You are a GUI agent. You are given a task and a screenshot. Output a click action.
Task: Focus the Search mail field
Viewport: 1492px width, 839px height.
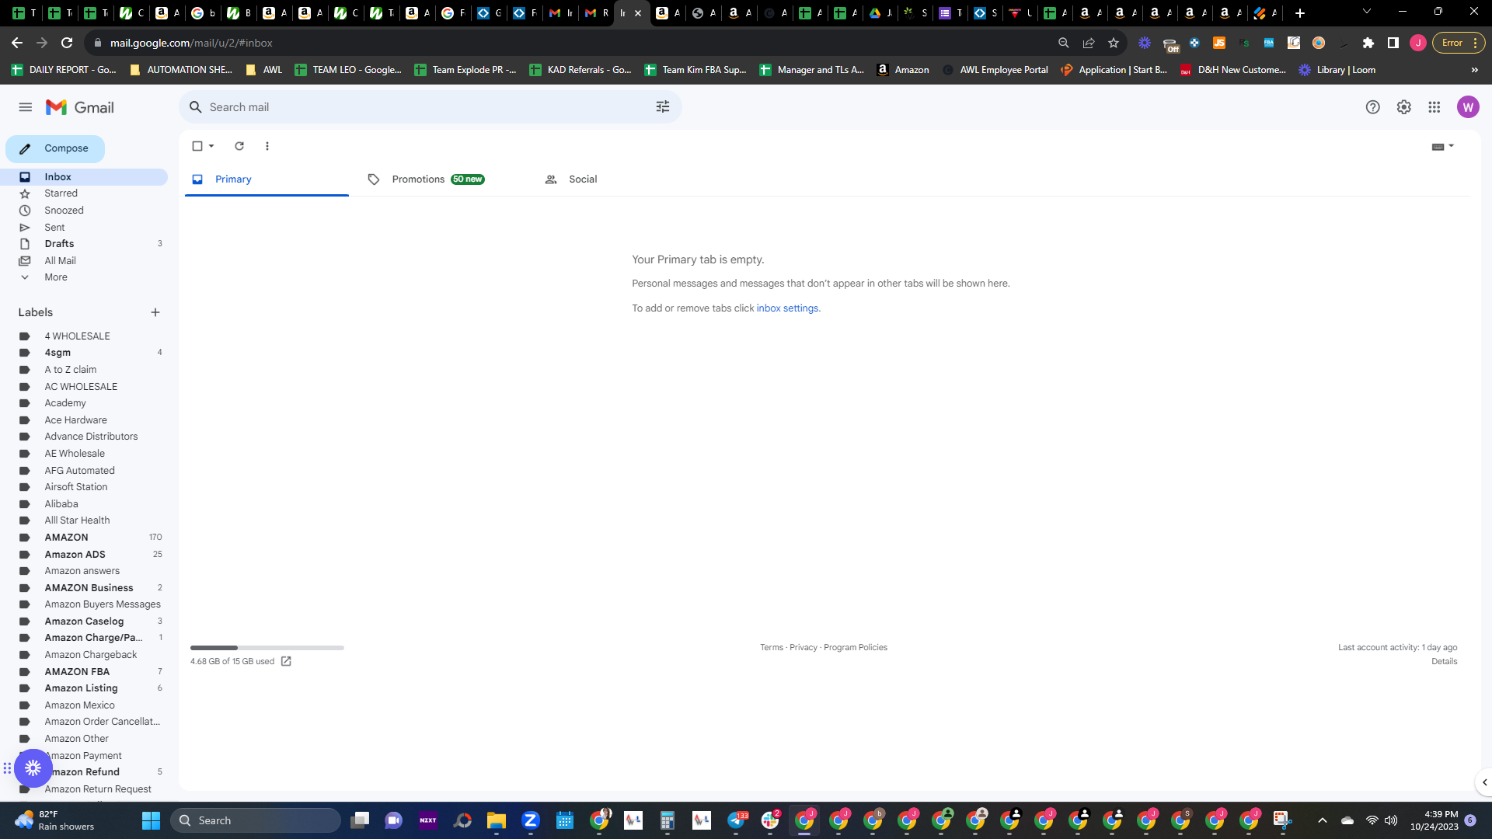pos(431,107)
